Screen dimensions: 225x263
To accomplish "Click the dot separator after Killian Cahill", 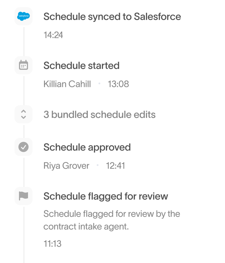I will click(99, 84).
